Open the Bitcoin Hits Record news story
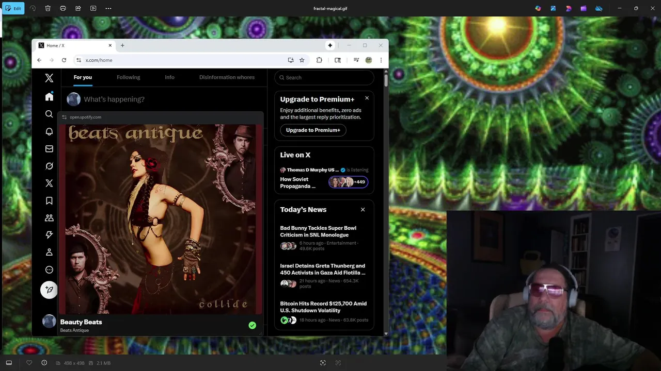 point(324,312)
